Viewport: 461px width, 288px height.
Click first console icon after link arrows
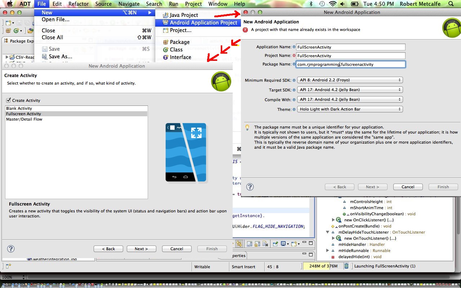[x=249, y=244]
